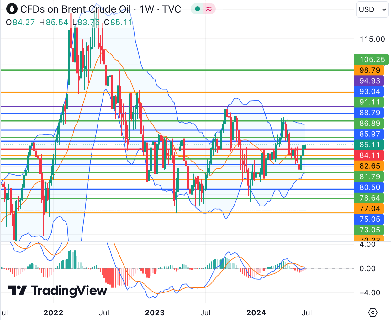Click the 2023 label on time axis
Screen dimensions: 391x320
coord(155,312)
